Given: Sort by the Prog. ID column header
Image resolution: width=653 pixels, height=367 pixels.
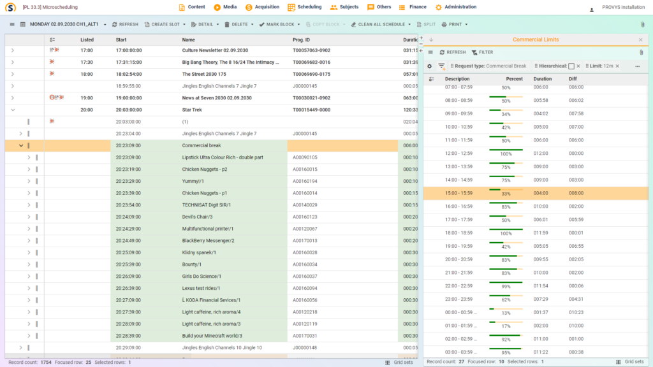Looking at the screenshot, I should pyautogui.click(x=301, y=40).
